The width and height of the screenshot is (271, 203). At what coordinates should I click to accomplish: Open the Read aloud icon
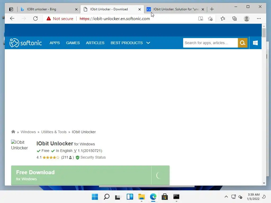coord(201,19)
